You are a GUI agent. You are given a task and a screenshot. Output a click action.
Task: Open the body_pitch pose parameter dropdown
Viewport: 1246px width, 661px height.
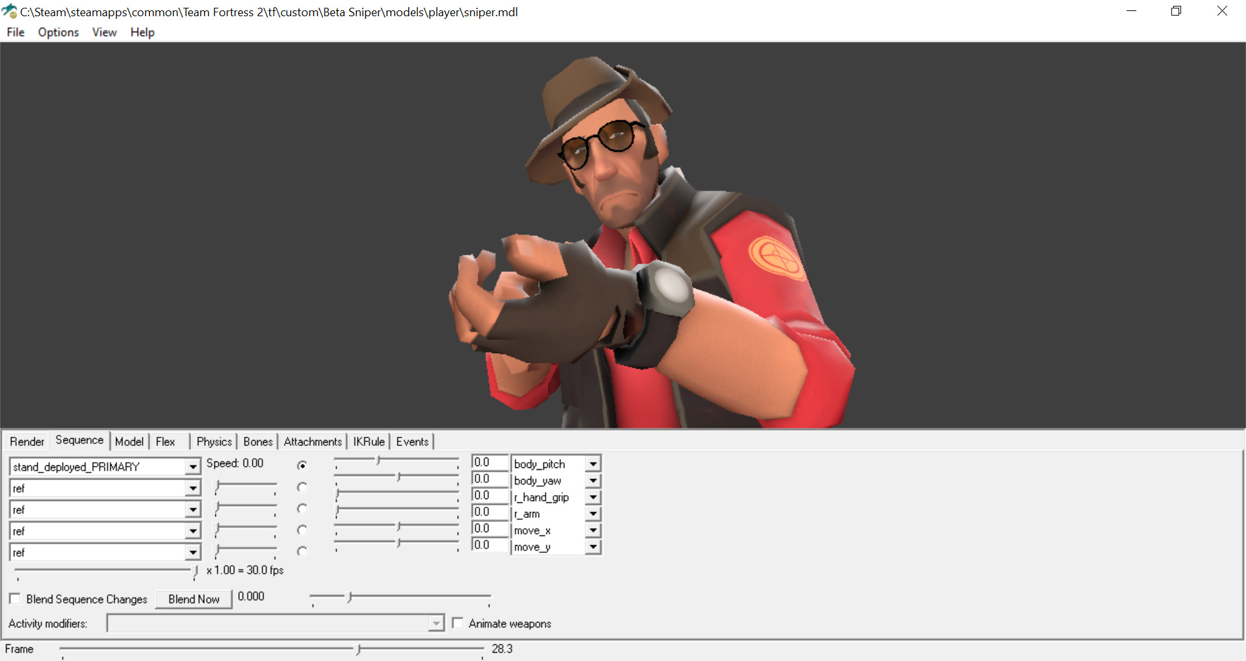pos(592,464)
